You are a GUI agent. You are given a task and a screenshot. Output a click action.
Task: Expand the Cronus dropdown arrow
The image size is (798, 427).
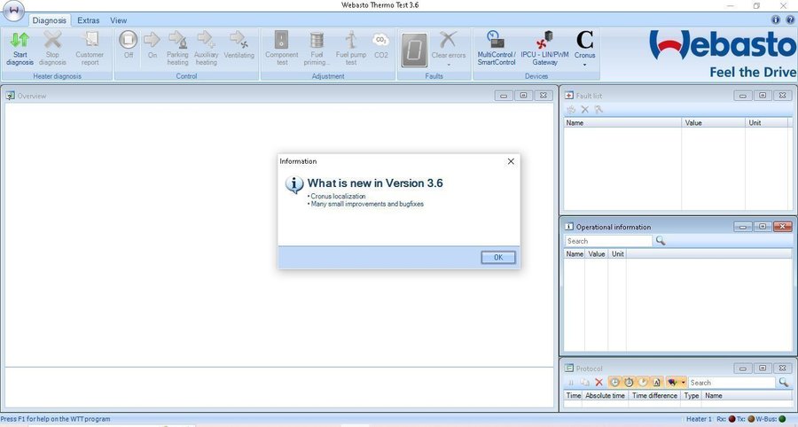585,65
